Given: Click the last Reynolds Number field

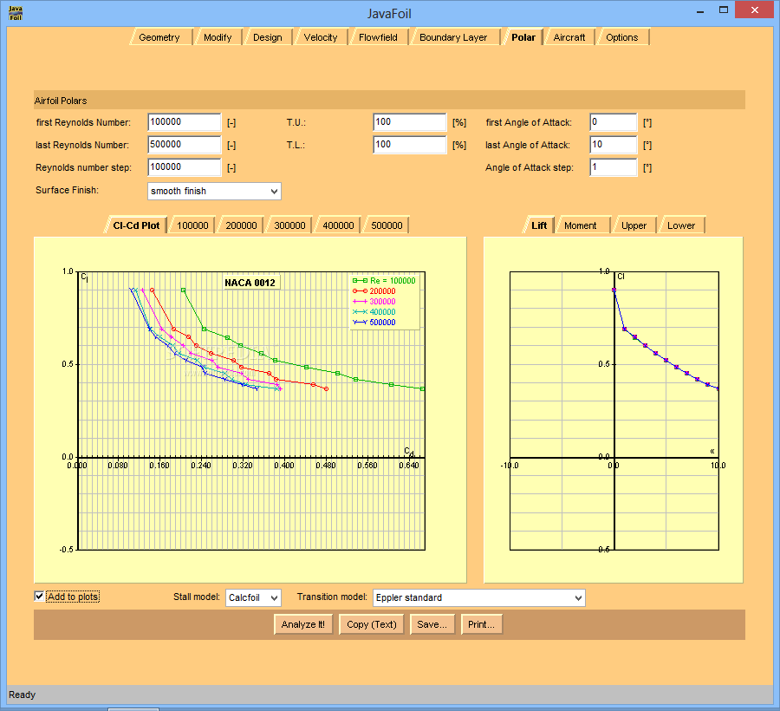Looking at the screenshot, I should coord(185,145).
